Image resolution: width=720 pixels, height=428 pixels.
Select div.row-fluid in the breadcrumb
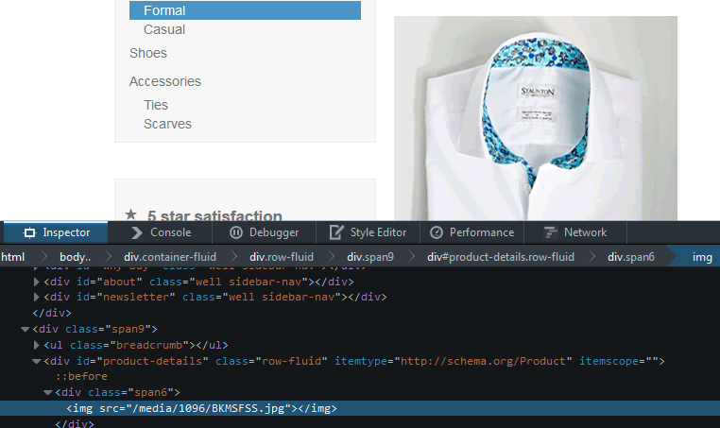tap(282, 257)
